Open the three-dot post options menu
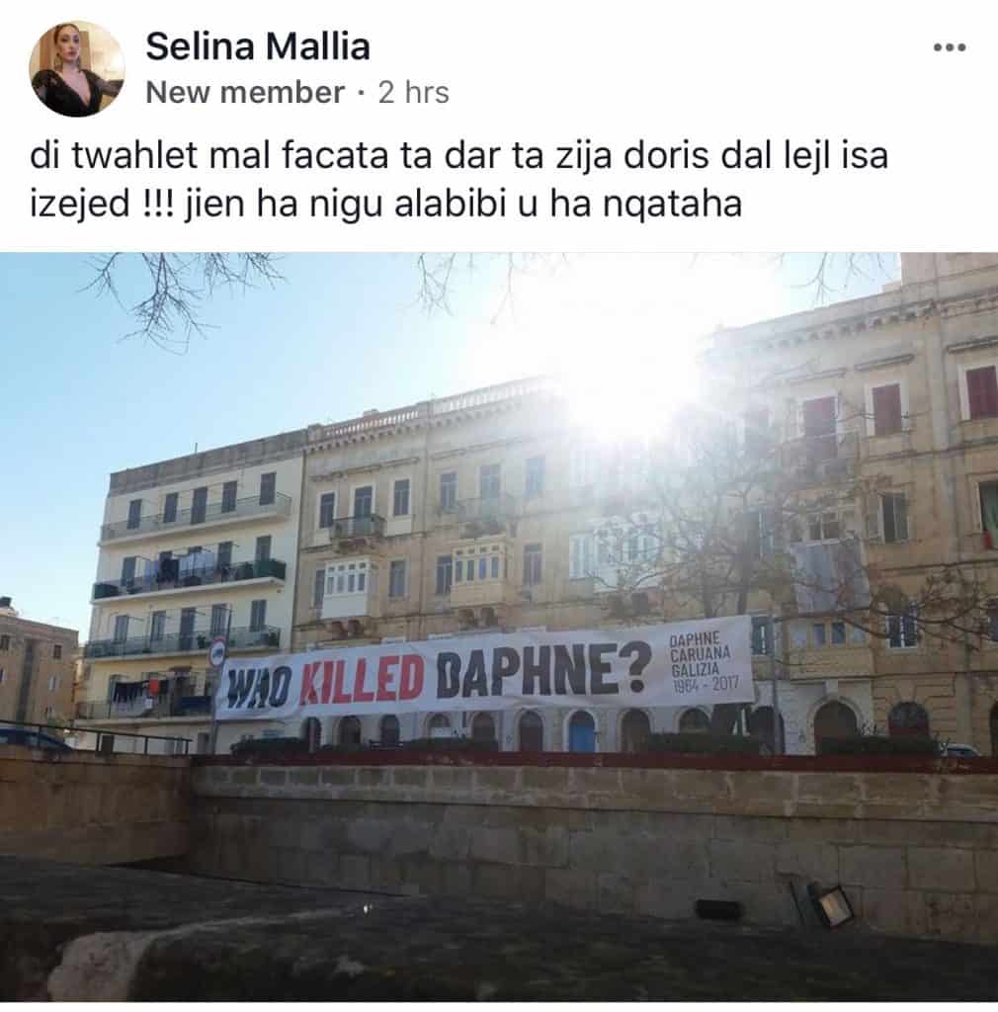The image size is (998, 1012). click(x=950, y=47)
